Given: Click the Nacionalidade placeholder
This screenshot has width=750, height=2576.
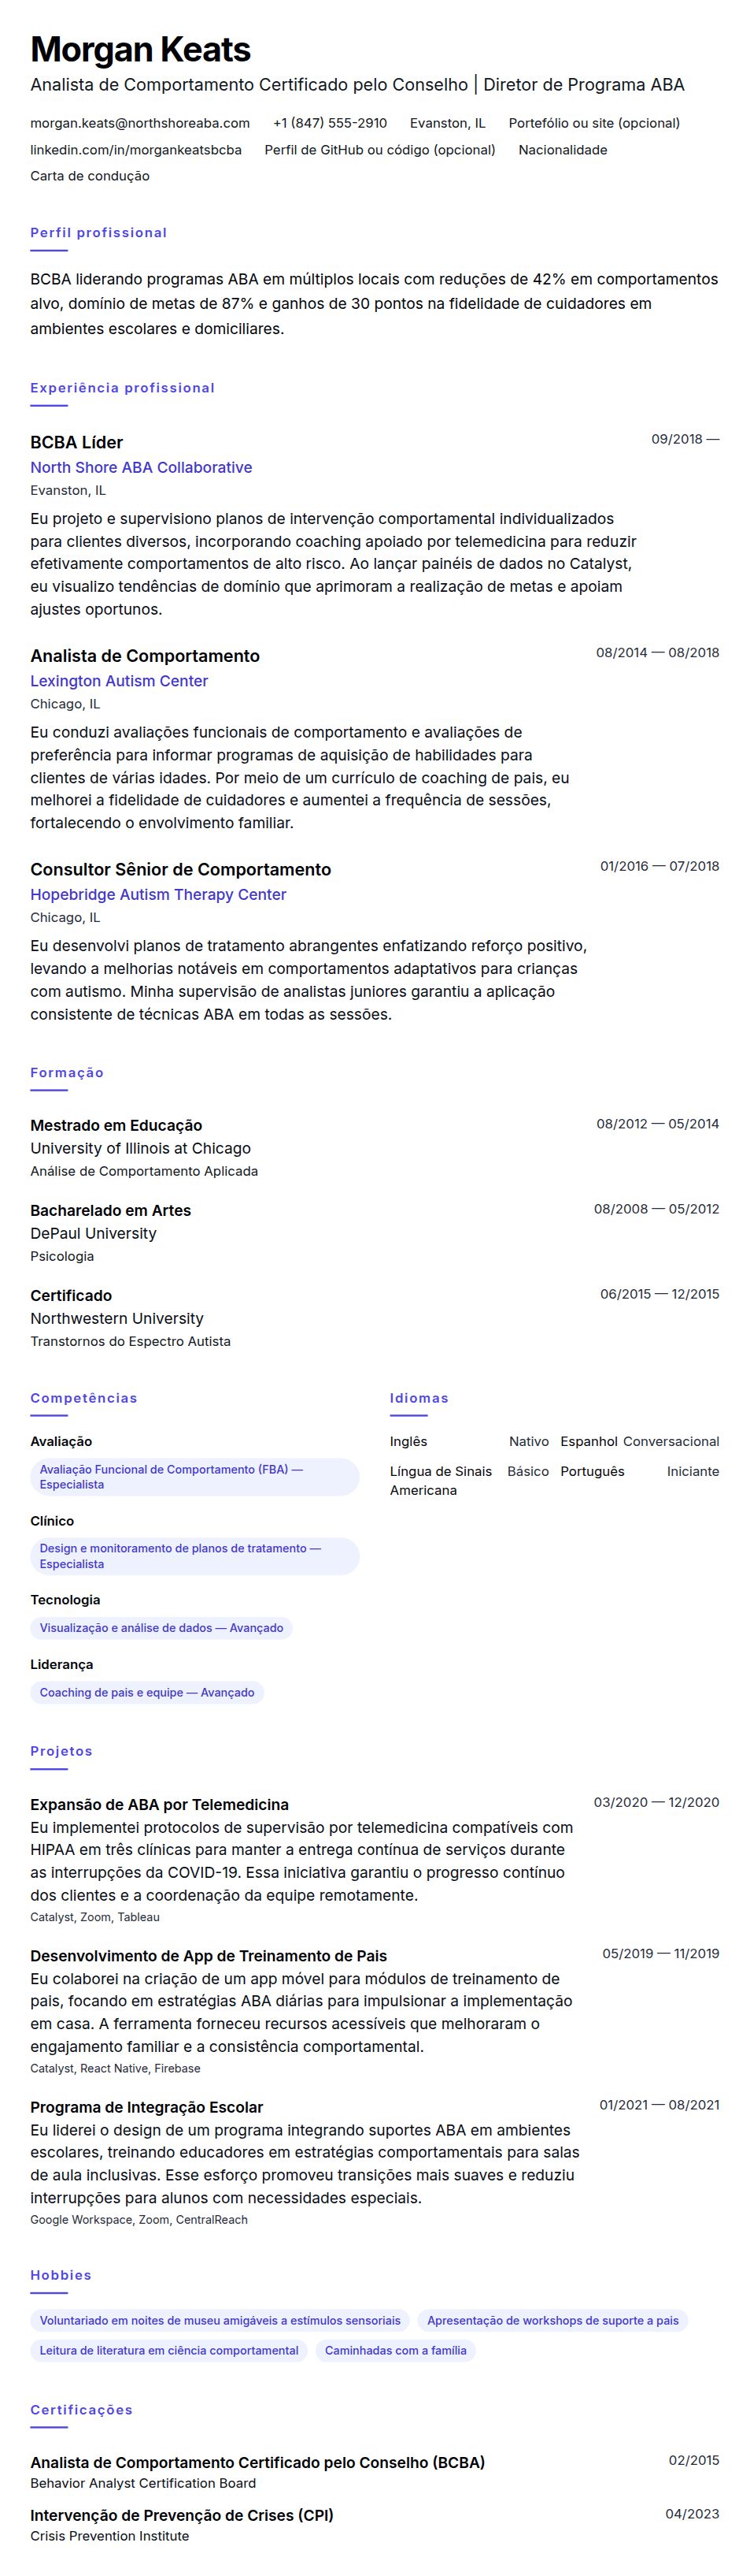Looking at the screenshot, I should (562, 150).
